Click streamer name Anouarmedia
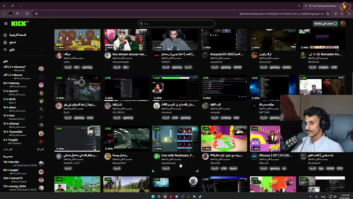The image size is (353, 199). coord(121,62)
